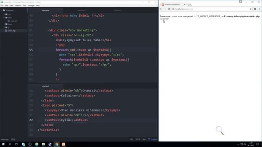Close the localhost/phpteema Chrome tab
The image size is (262, 147).
185,4
